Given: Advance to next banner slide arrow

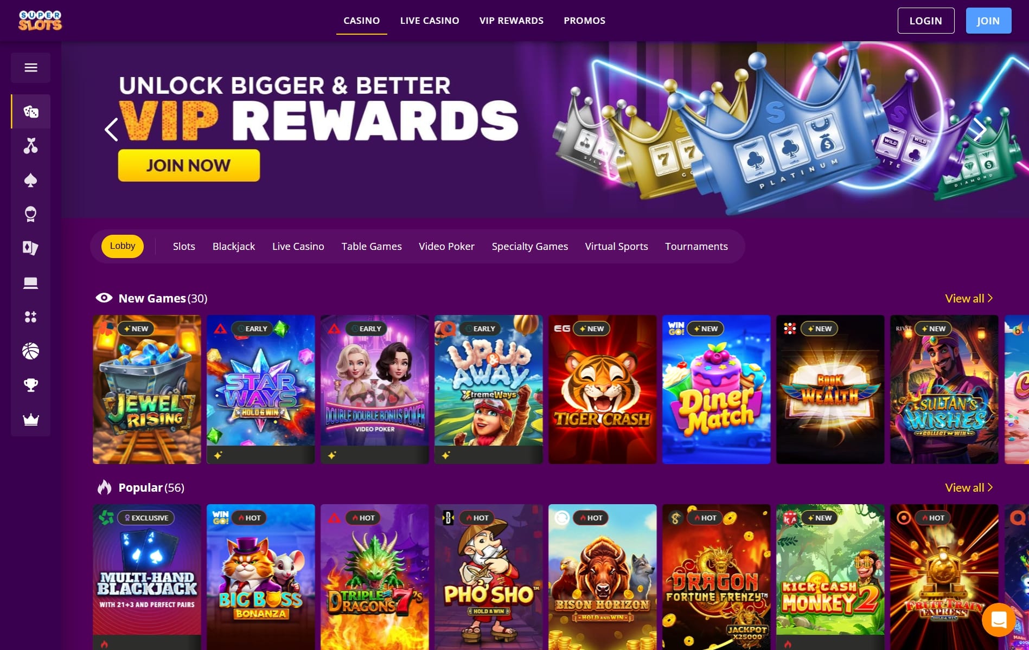Looking at the screenshot, I should [x=980, y=130].
